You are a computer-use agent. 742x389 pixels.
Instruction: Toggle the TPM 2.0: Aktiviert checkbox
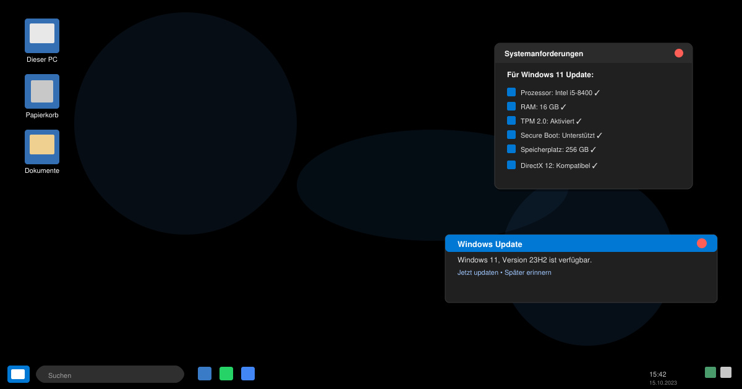(511, 120)
